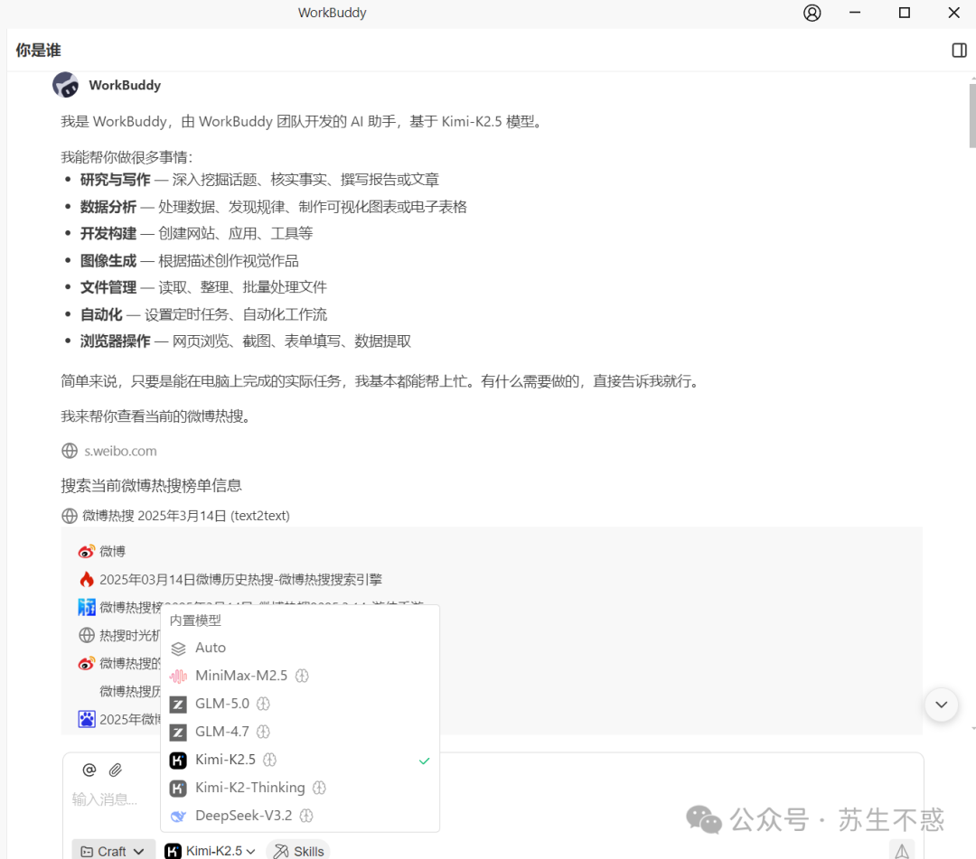Jump to bottom with the down-chevron button

(x=941, y=705)
